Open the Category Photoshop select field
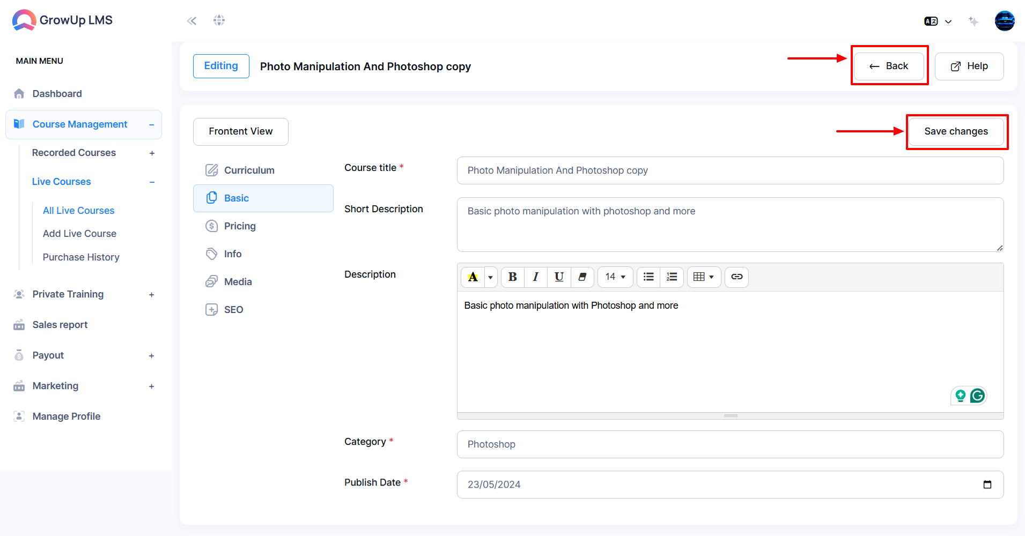This screenshot has height=536, width=1025. coord(730,444)
